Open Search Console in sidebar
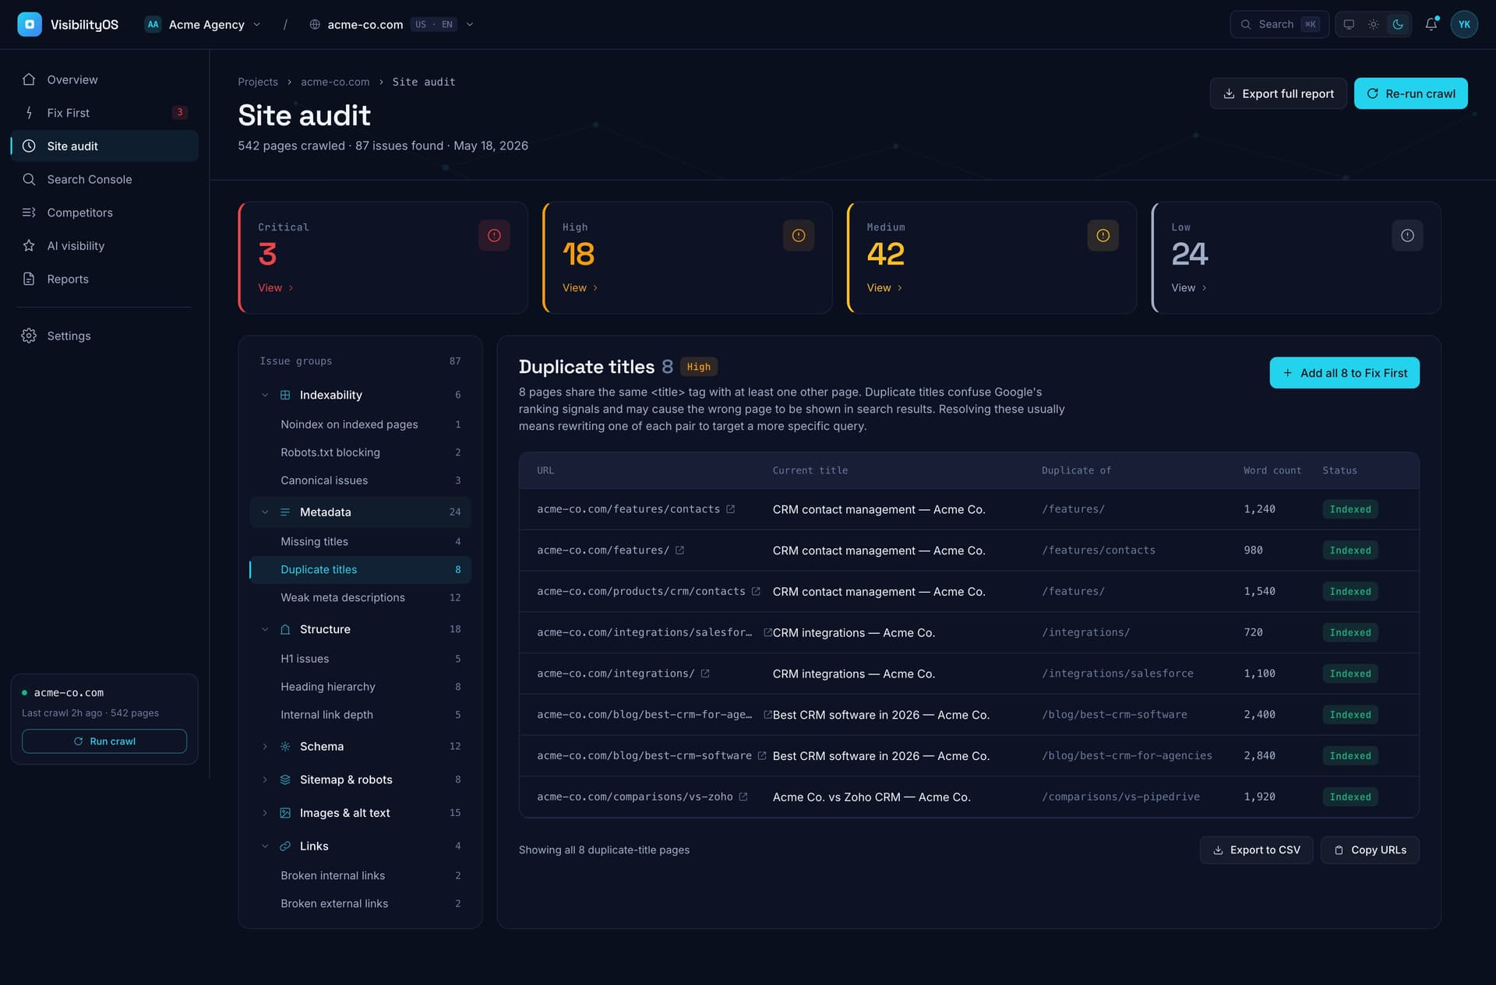This screenshot has width=1496, height=985. tap(104, 179)
